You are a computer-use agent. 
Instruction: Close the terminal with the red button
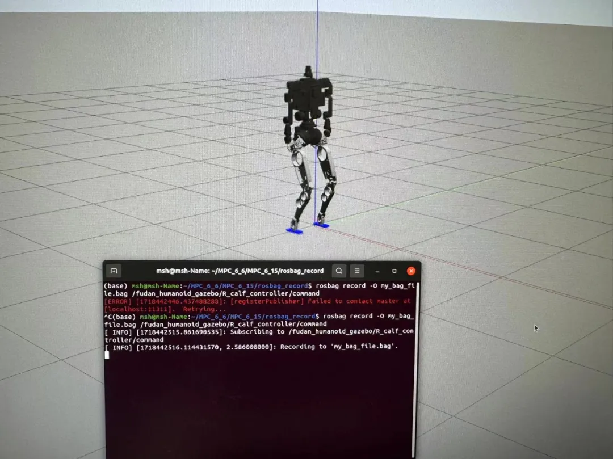click(x=411, y=271)
